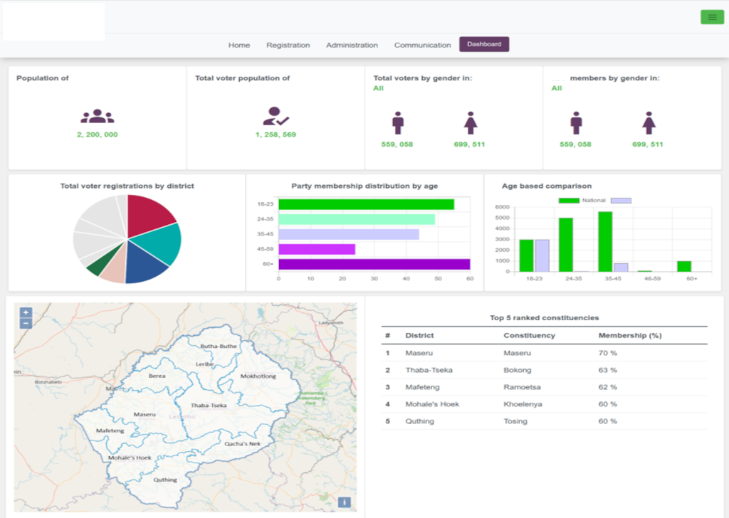
Task: Go to the Home menu item
Action: pos(239,45)
